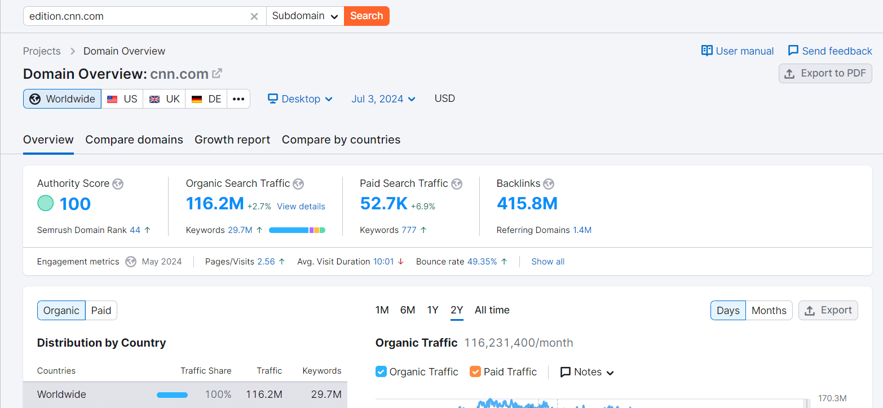Click Show all engagement metrics
The image size is (883, 408).
point(548,262)
